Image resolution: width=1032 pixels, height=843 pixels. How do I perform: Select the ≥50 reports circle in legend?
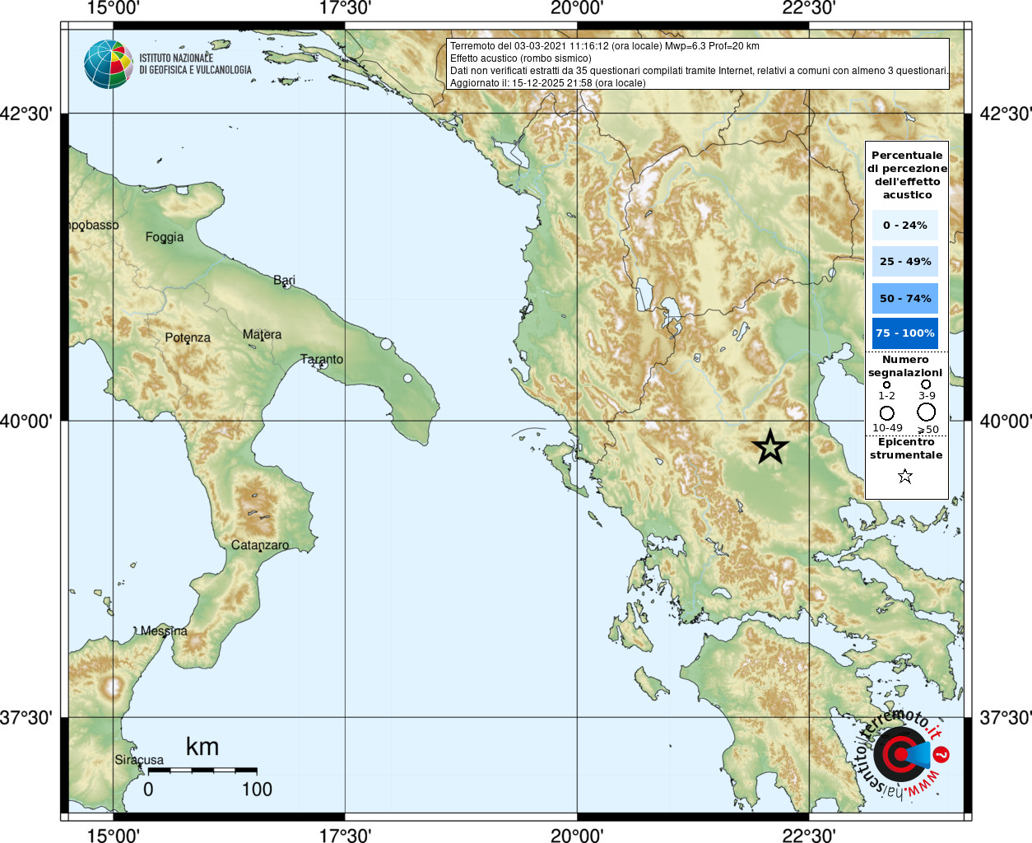(x=927, y=412)
